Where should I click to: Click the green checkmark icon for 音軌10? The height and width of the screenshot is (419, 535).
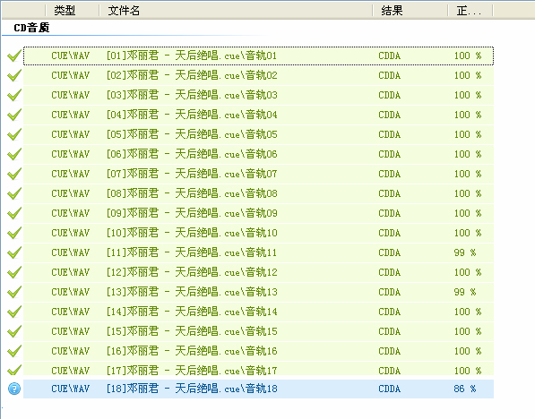pyautogui.click(x=14, y=234)
